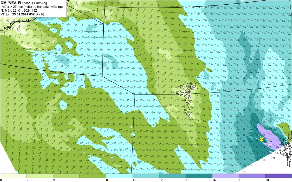Click the legend value label 2

coord(27,180)
